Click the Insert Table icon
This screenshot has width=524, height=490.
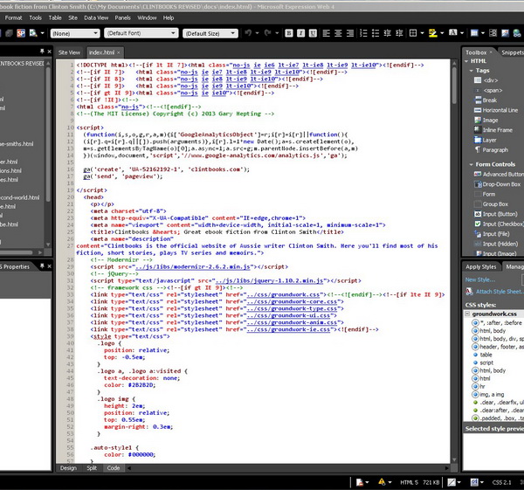point(474,33)
